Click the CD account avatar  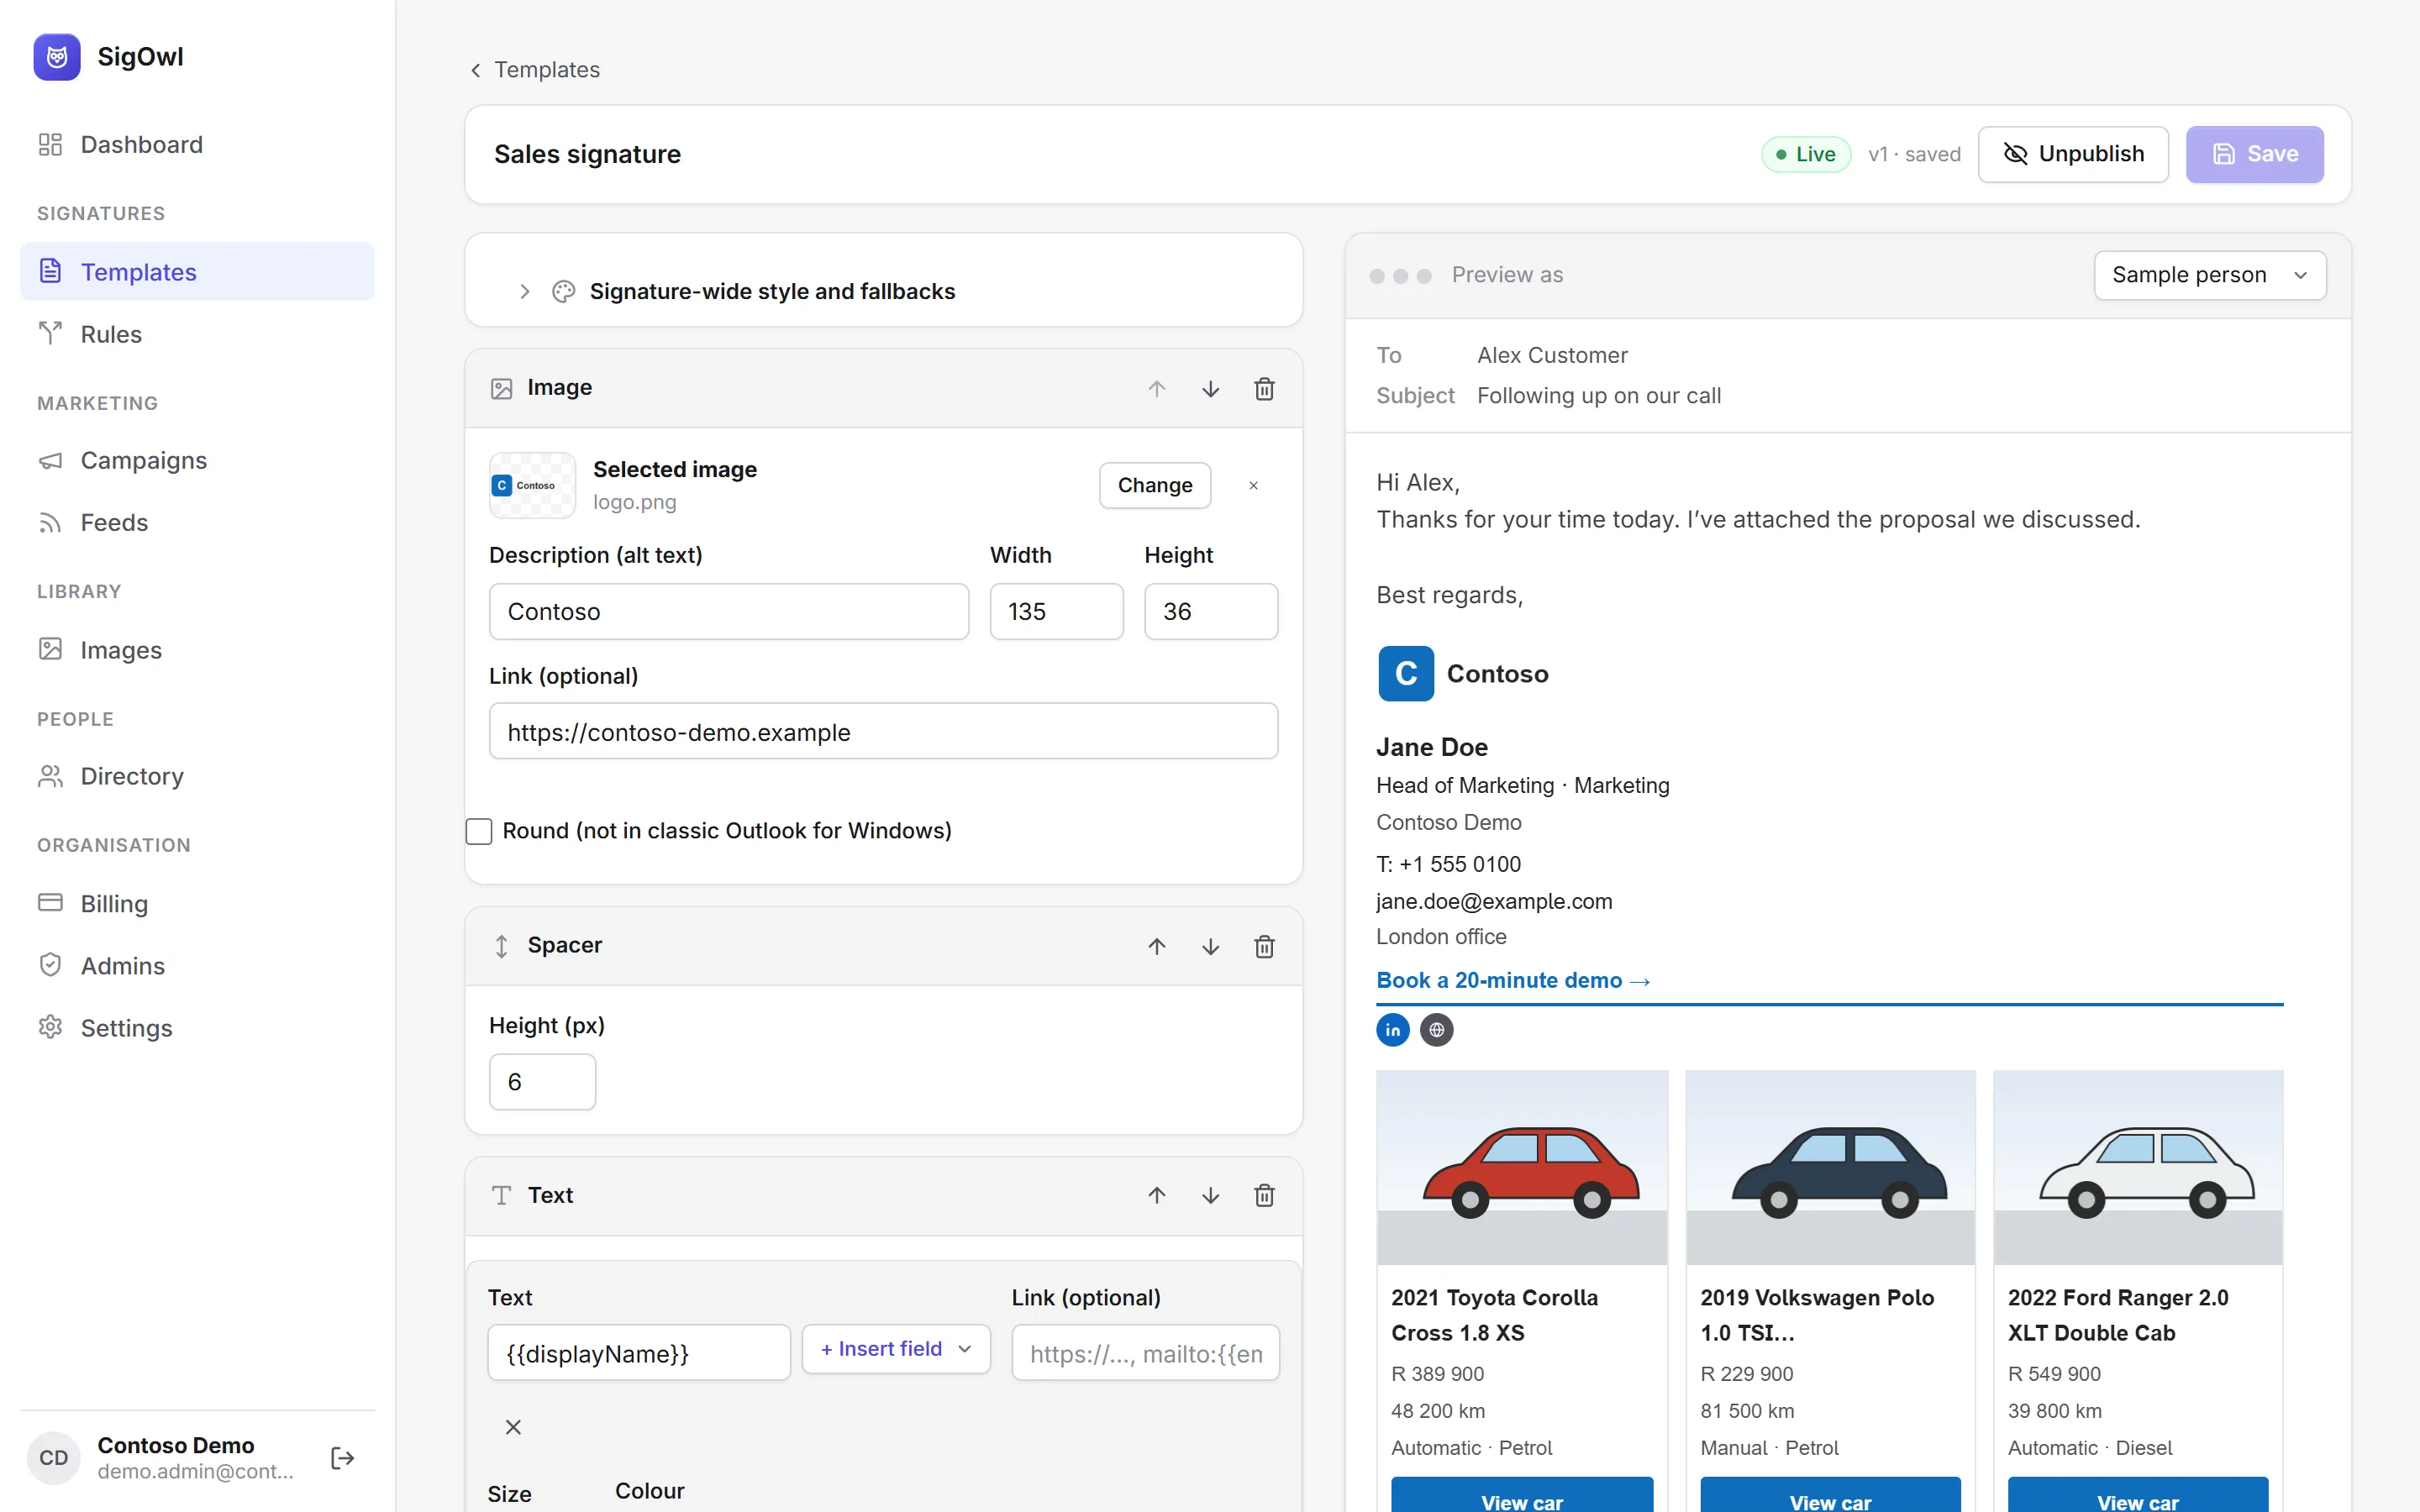coord(54,1458)
